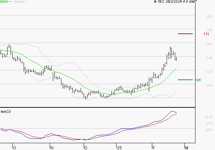The height and width of the screenshot is (150, 215).
Task: Click the O month axis marker
Action: [14, 148]
